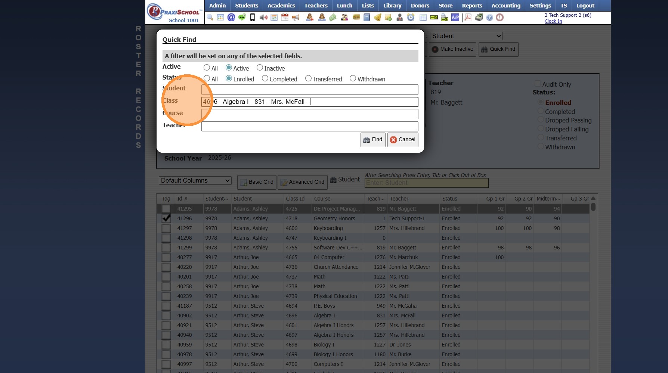Open the email @ icon in toolbar

(231, 18)
